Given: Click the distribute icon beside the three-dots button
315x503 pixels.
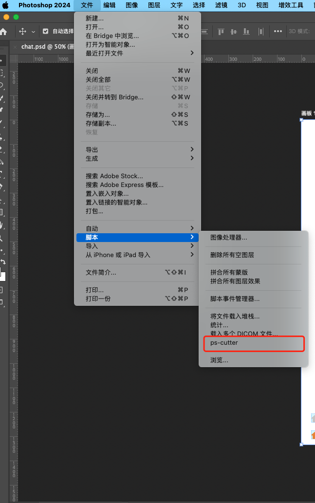Looking at the screenshot, I should coord(261,32).
